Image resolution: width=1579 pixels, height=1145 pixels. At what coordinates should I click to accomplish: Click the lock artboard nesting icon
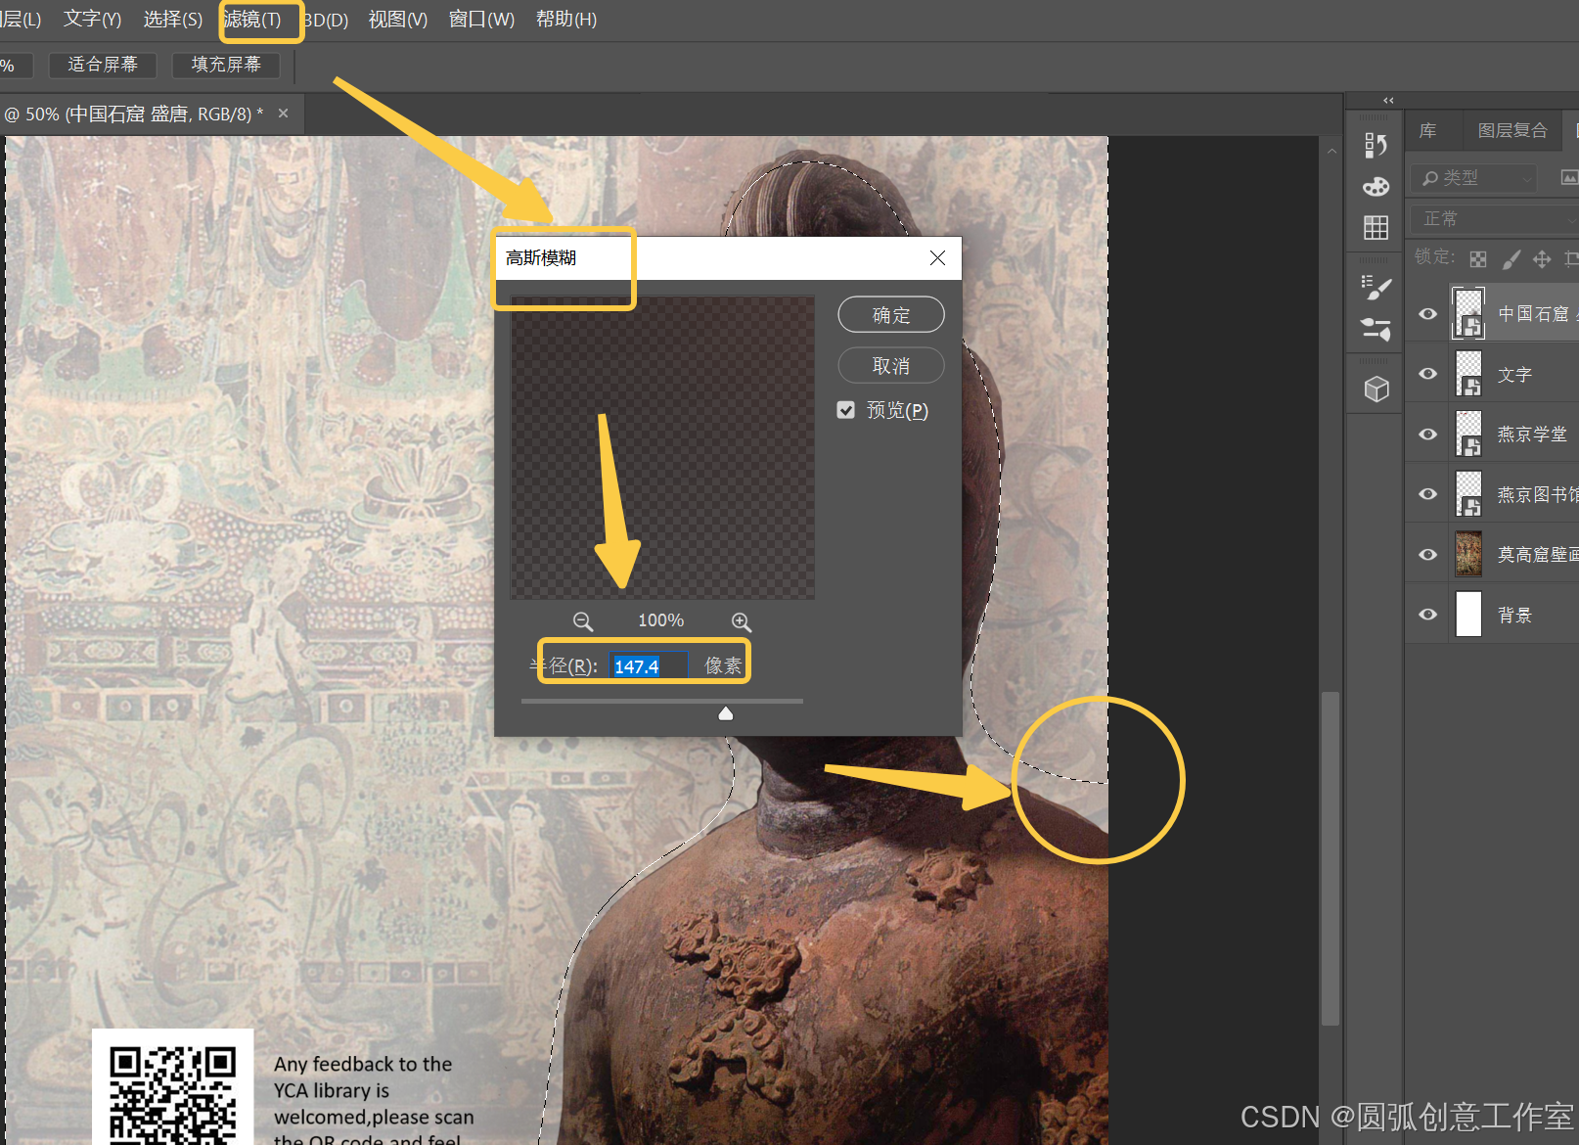tap(1571, 259)
